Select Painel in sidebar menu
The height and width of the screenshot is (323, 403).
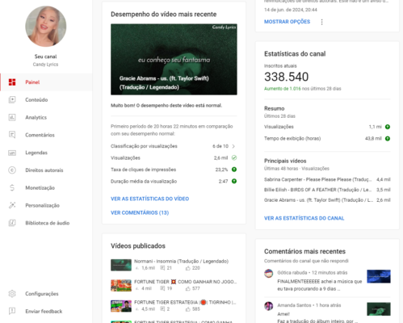coord(46,82)
